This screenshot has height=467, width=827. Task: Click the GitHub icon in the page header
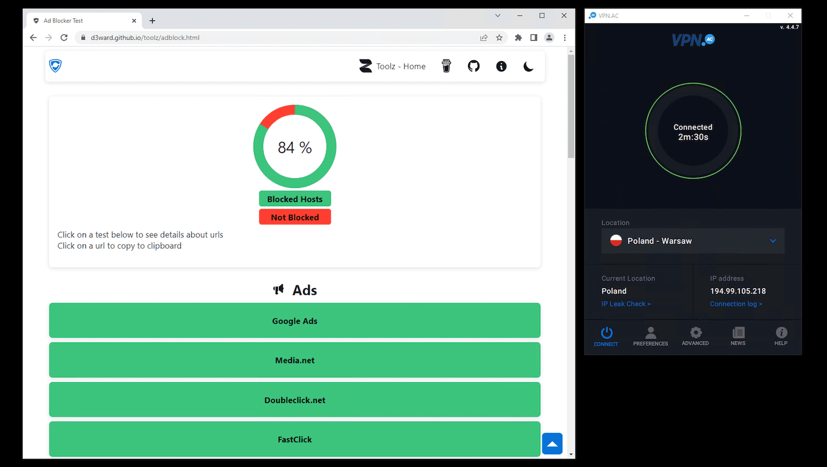pyautogui.click(x=474, y=66)
